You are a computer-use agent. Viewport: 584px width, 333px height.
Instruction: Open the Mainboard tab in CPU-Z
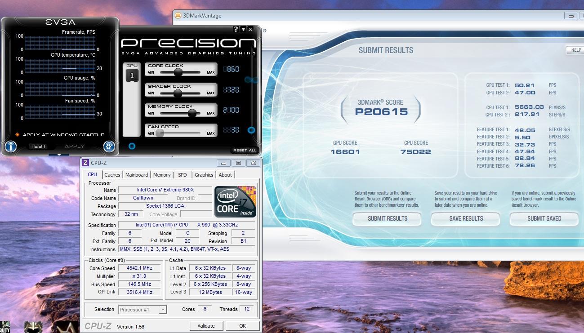click(x=137, y=175)
